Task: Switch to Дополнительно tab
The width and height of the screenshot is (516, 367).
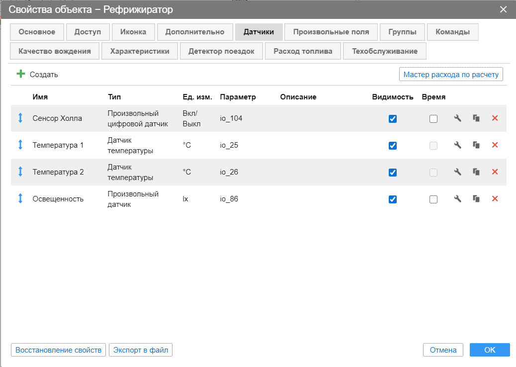Action: pyautogui.click(x=195, y=32)
